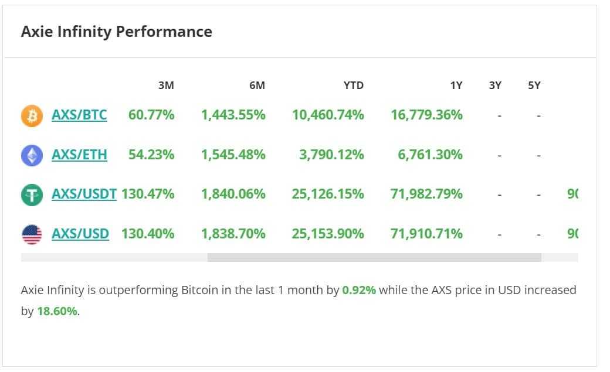The height and width of the screenshot is (372, 610).
Task: Open the AXS/ETH pair link
Action: [79, 155]
